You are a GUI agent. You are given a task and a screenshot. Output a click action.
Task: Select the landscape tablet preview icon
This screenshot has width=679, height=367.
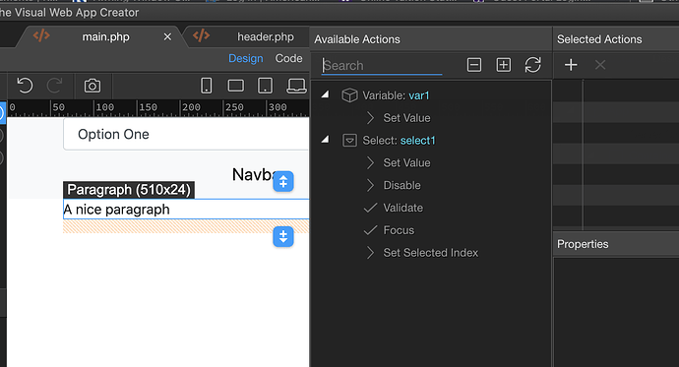[235, 86]
